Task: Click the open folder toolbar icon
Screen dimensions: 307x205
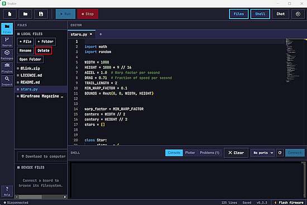Action: pyautogui.click(x=25, y=14)
